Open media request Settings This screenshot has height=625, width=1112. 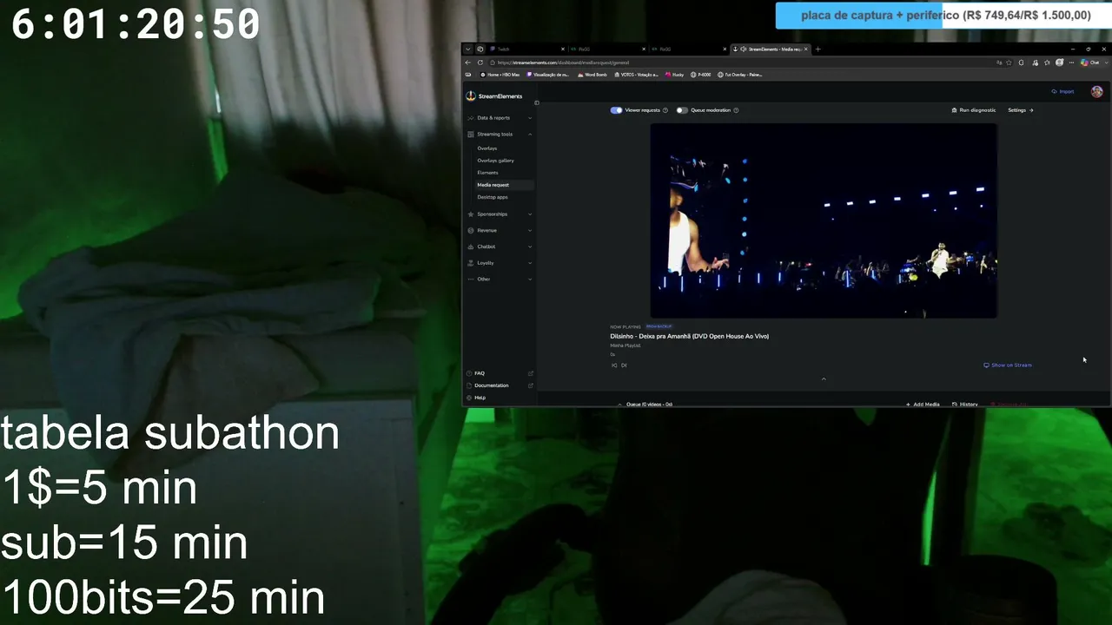point(1021,110)
